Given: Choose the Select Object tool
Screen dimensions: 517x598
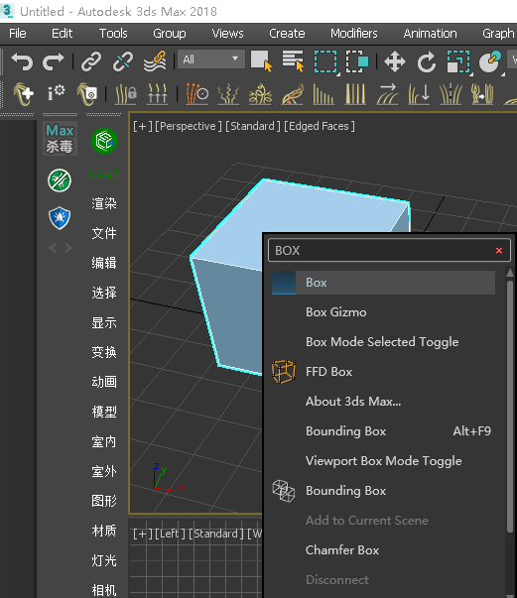Looking at the screenshot, I should tap(262, 61).
